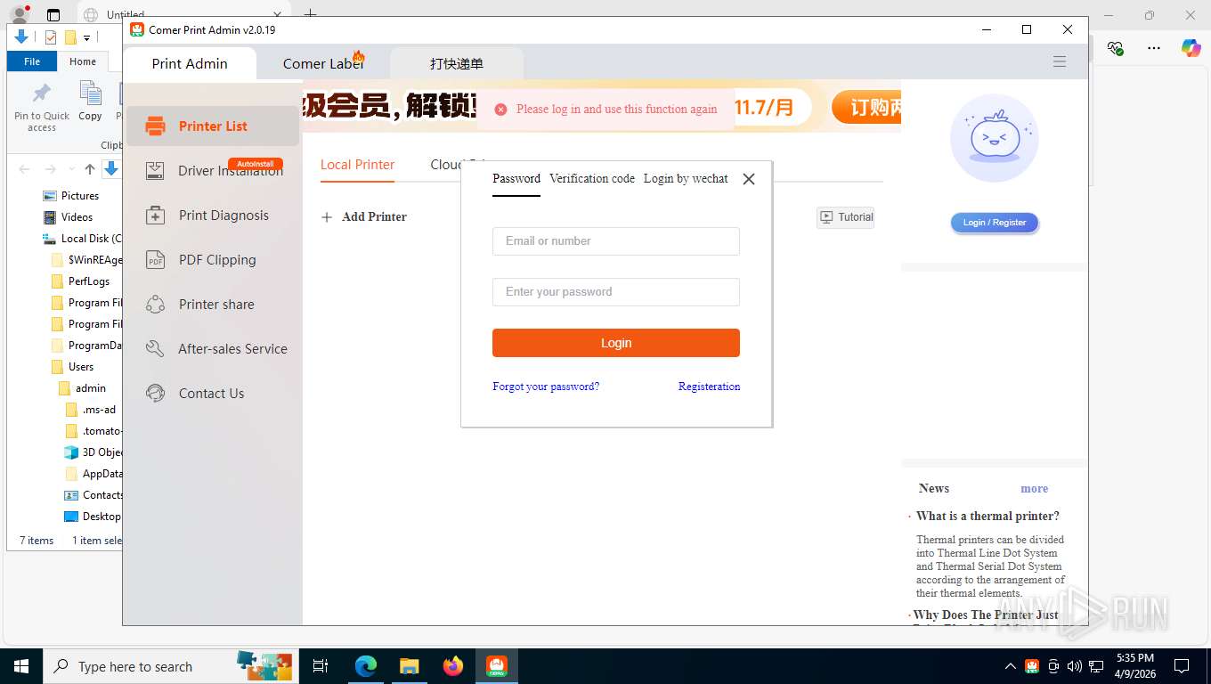Viewport: 1211px width, 684px height.
Task: Open the Tutorial button
Action: pyautogui.click(x=845, y=217)
